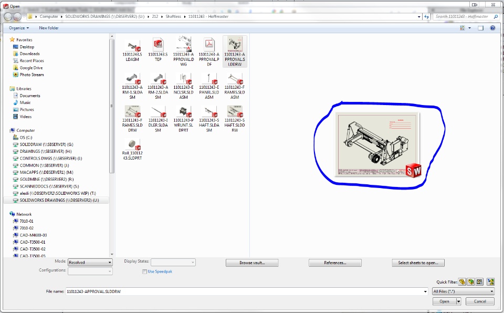Click the navigation pane vertical scrollbar
The width and height of the screenshot is (504, 313).
point(111,106)
